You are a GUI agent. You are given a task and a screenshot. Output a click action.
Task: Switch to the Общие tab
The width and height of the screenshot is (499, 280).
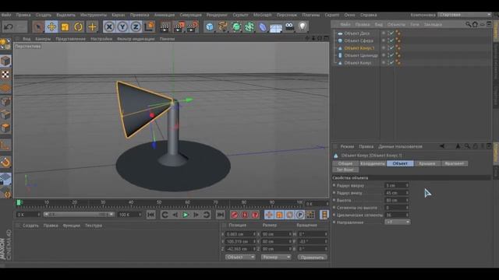(x=345, y=163)
